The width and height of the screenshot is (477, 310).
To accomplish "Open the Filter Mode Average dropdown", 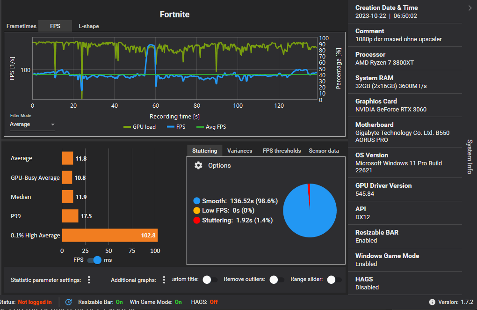I will click(32, 124).
